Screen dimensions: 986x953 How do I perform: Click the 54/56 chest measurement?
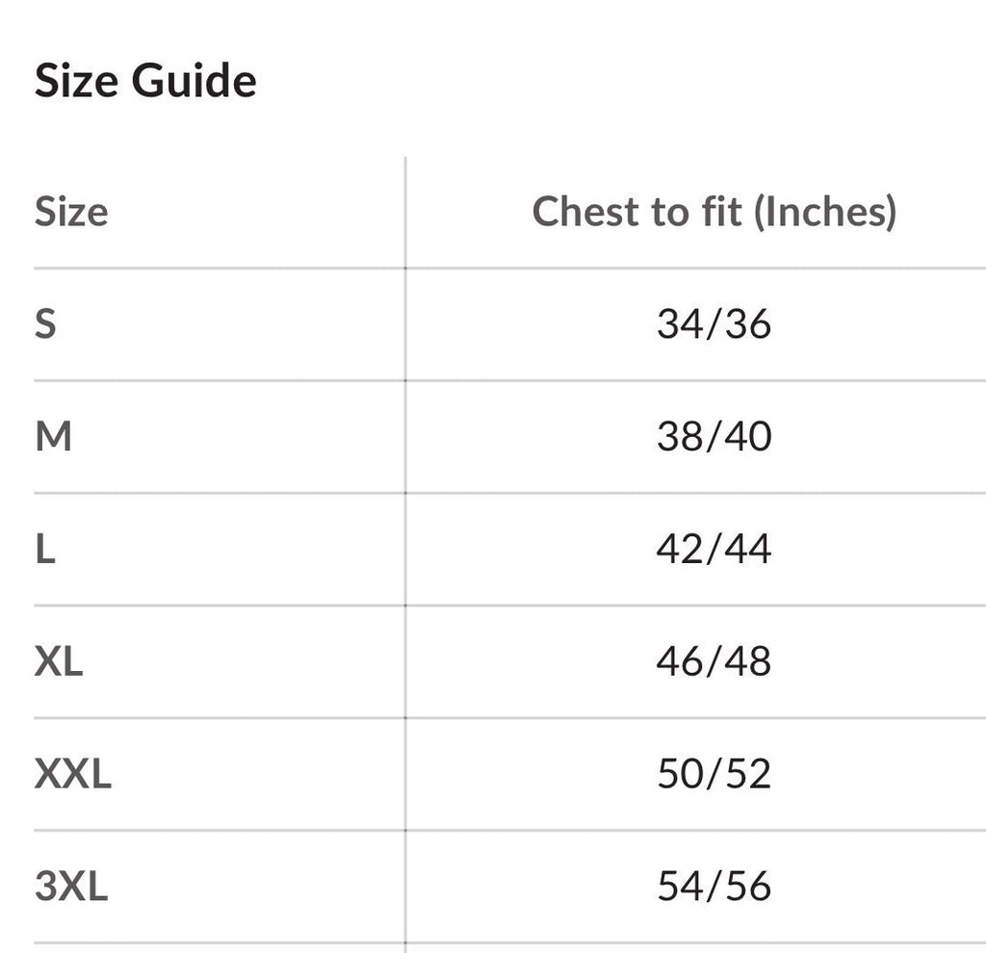pyautogui.click(x=714, y=887)
